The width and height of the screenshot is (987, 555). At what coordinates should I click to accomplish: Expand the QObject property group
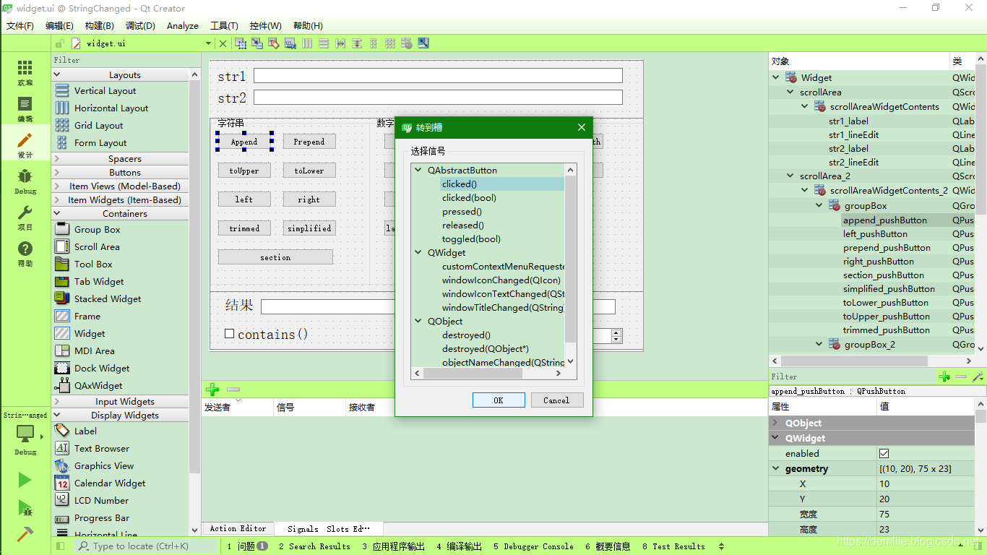point(777,423)
